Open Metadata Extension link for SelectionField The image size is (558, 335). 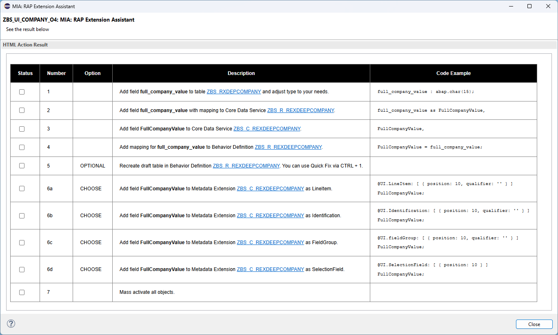270,269
